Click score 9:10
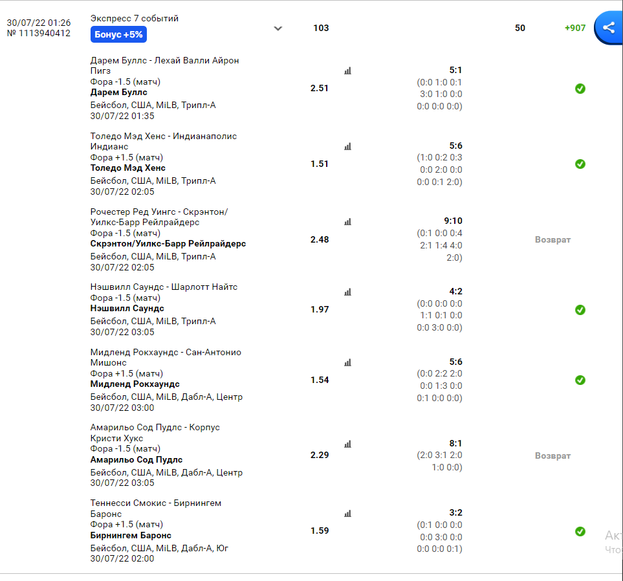Screen dimensions: 623x581 point(454,221)
